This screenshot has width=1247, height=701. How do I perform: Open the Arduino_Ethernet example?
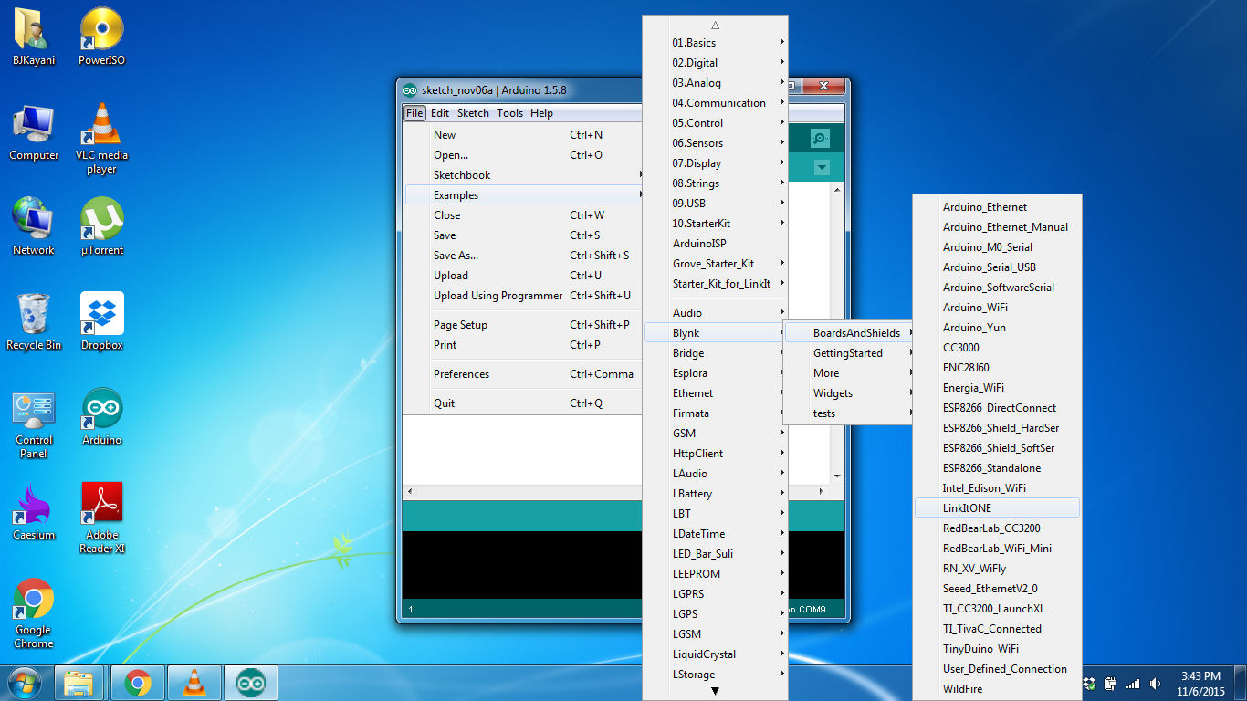997,207
